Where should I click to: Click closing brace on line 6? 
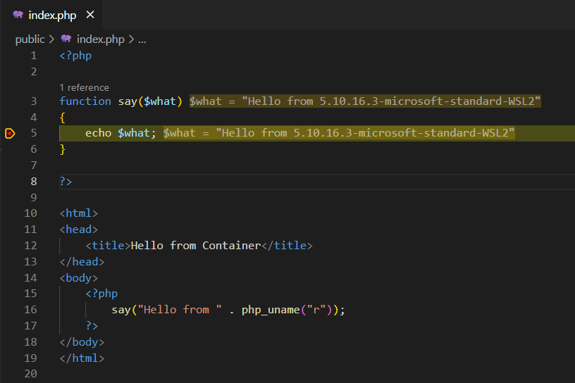tap(62, 149)
